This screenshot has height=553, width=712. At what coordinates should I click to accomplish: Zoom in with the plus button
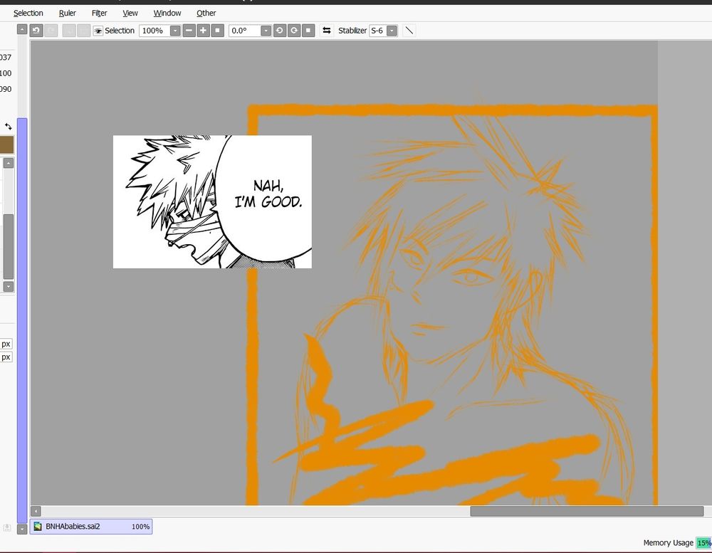(203, 31)
